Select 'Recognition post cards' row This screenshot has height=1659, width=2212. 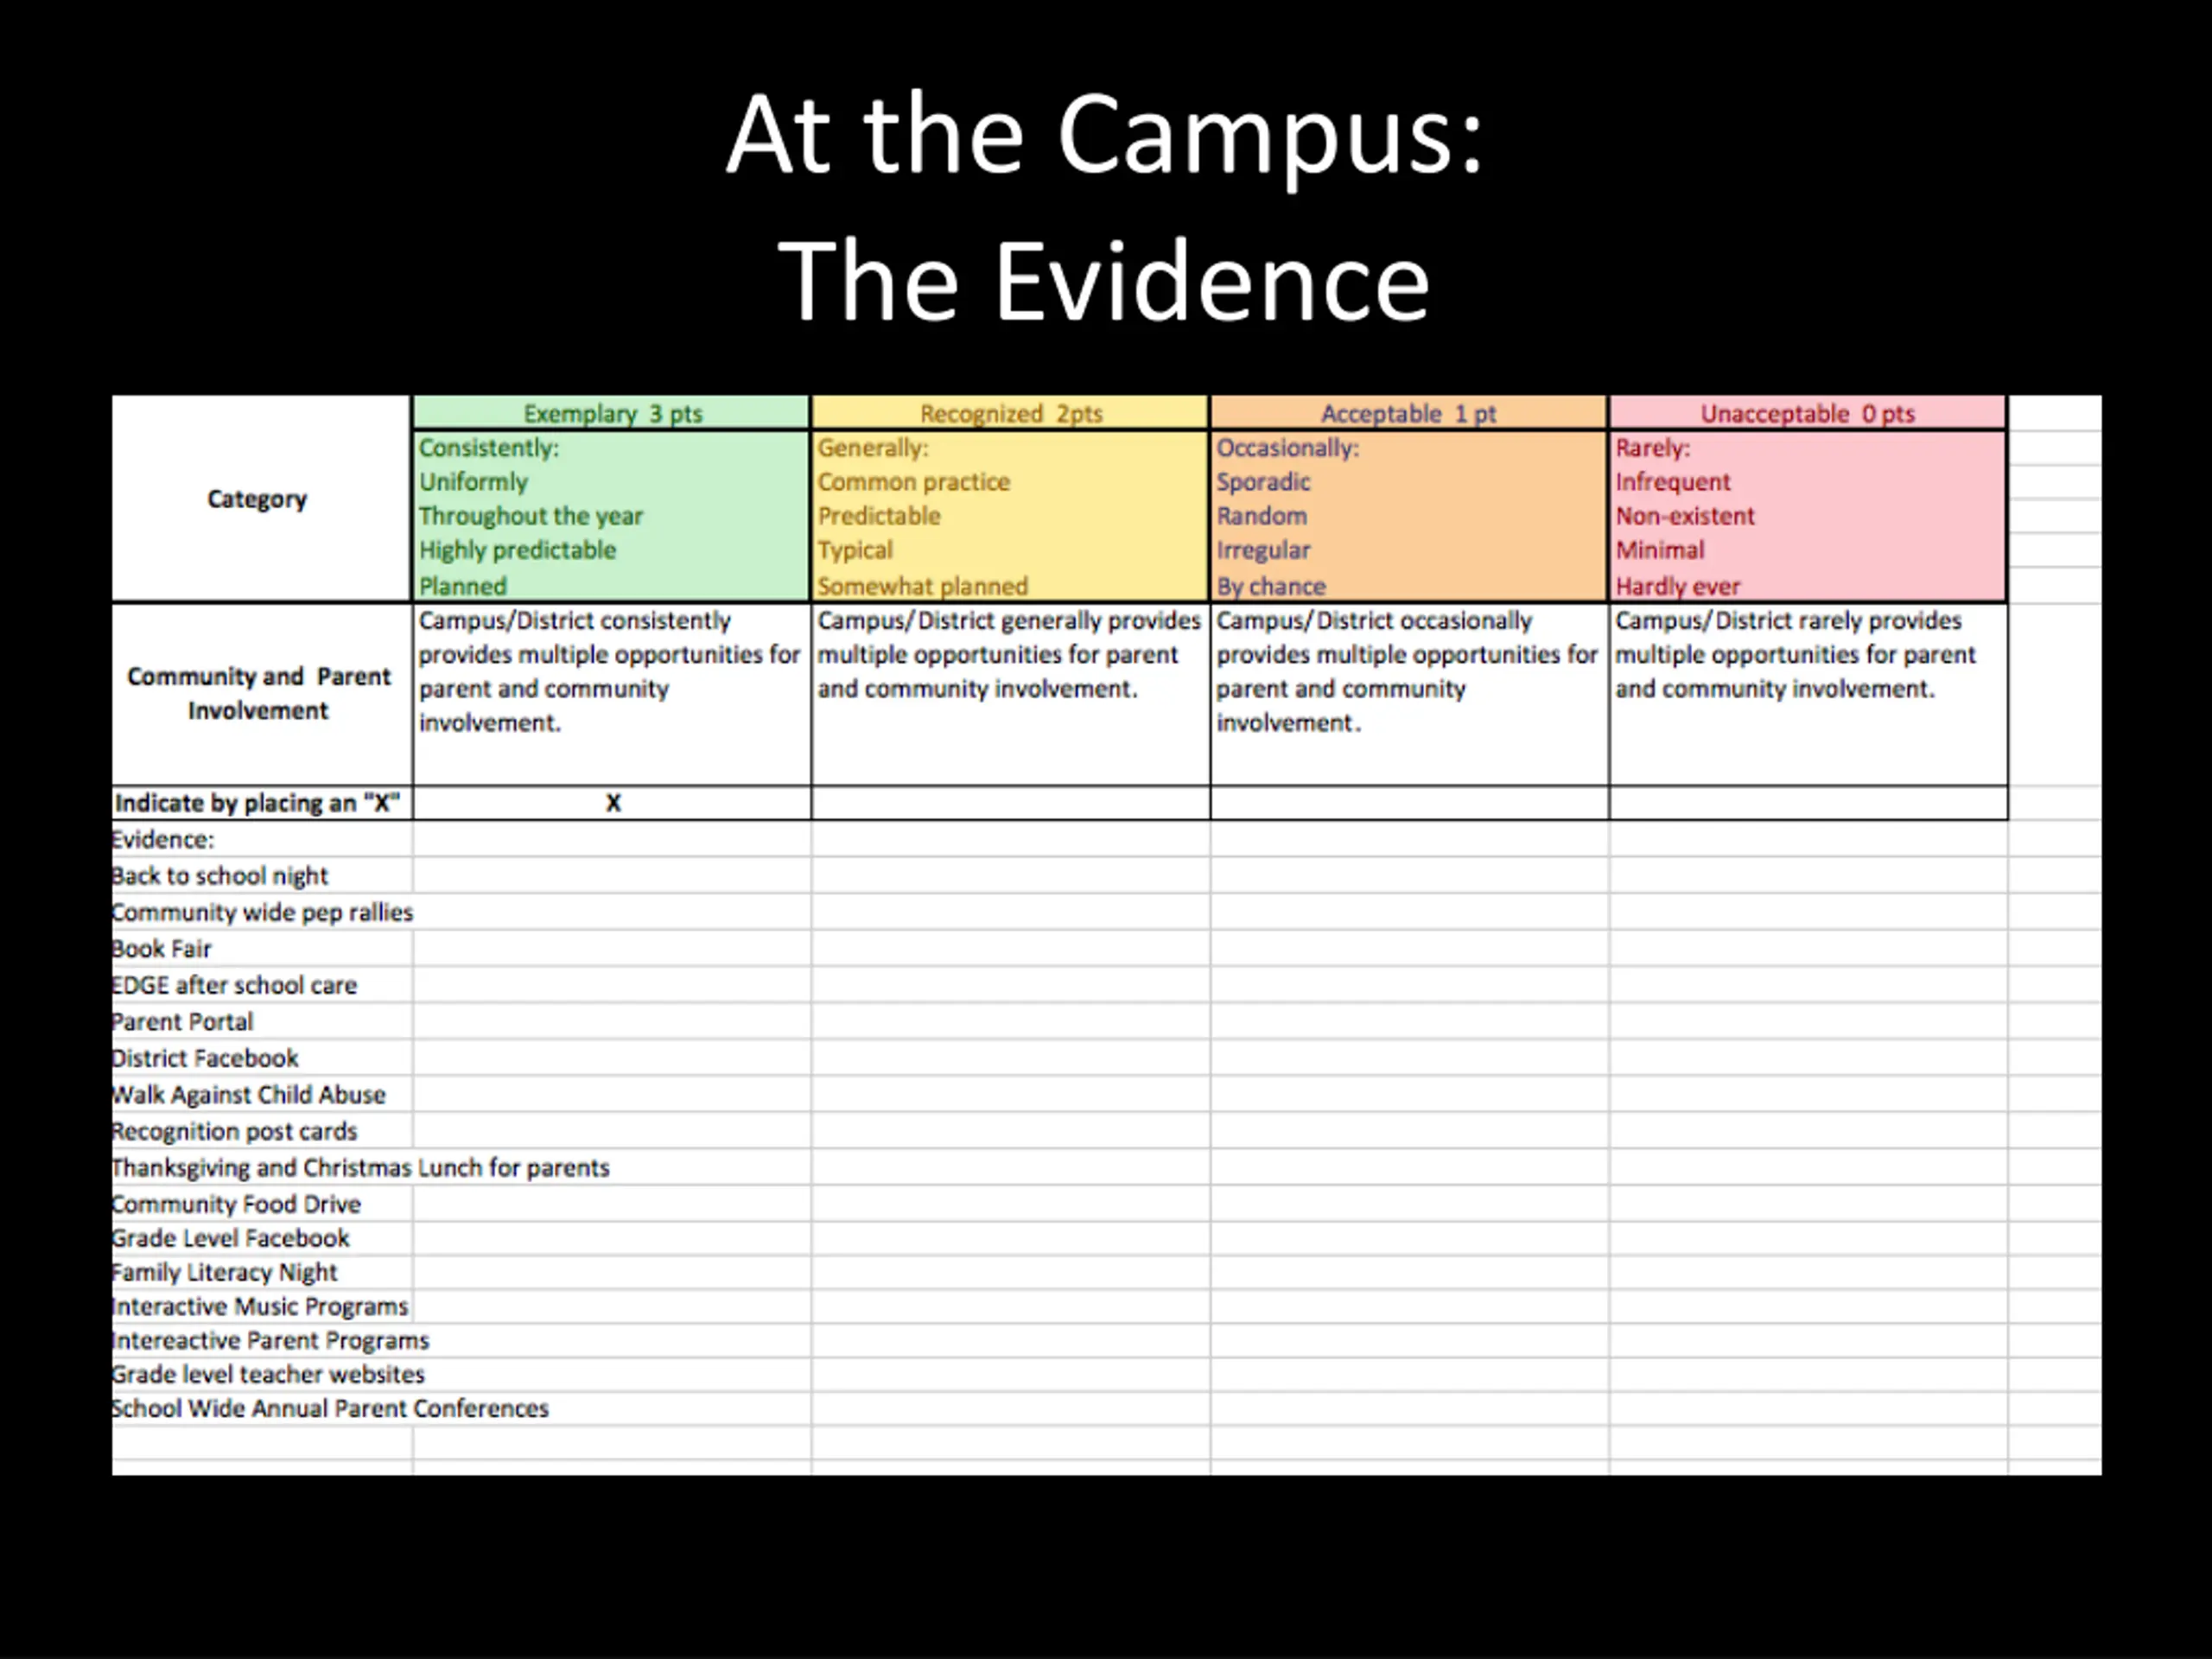pyautogui.click(x=234, y=1131)
